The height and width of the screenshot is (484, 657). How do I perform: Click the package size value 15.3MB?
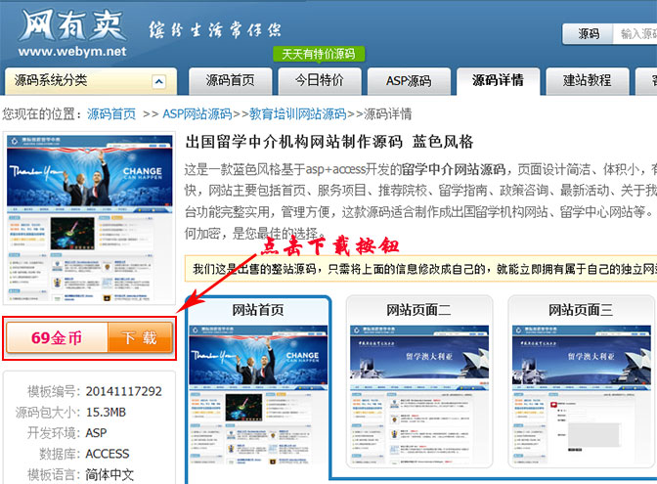click(x=106, y=413)
